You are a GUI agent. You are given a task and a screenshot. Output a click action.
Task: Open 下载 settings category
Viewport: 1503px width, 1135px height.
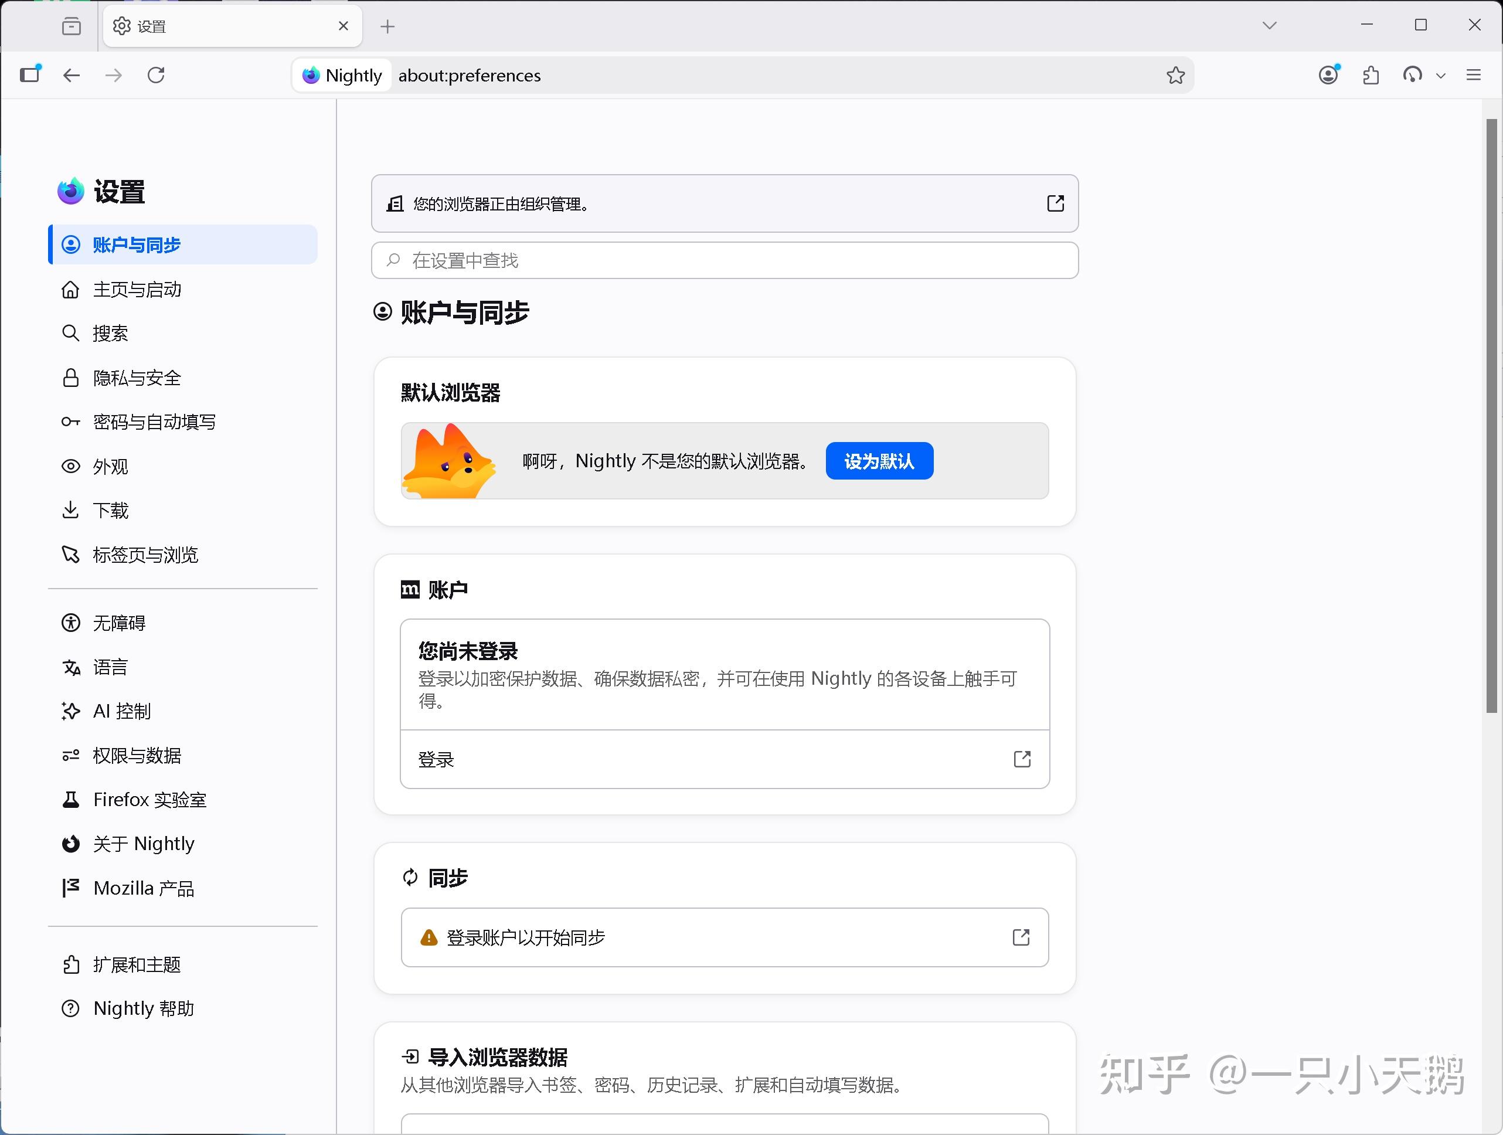coord(183,511)
